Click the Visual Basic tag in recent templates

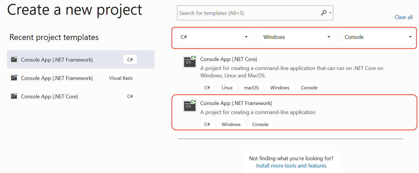click(x=121, y=78)
